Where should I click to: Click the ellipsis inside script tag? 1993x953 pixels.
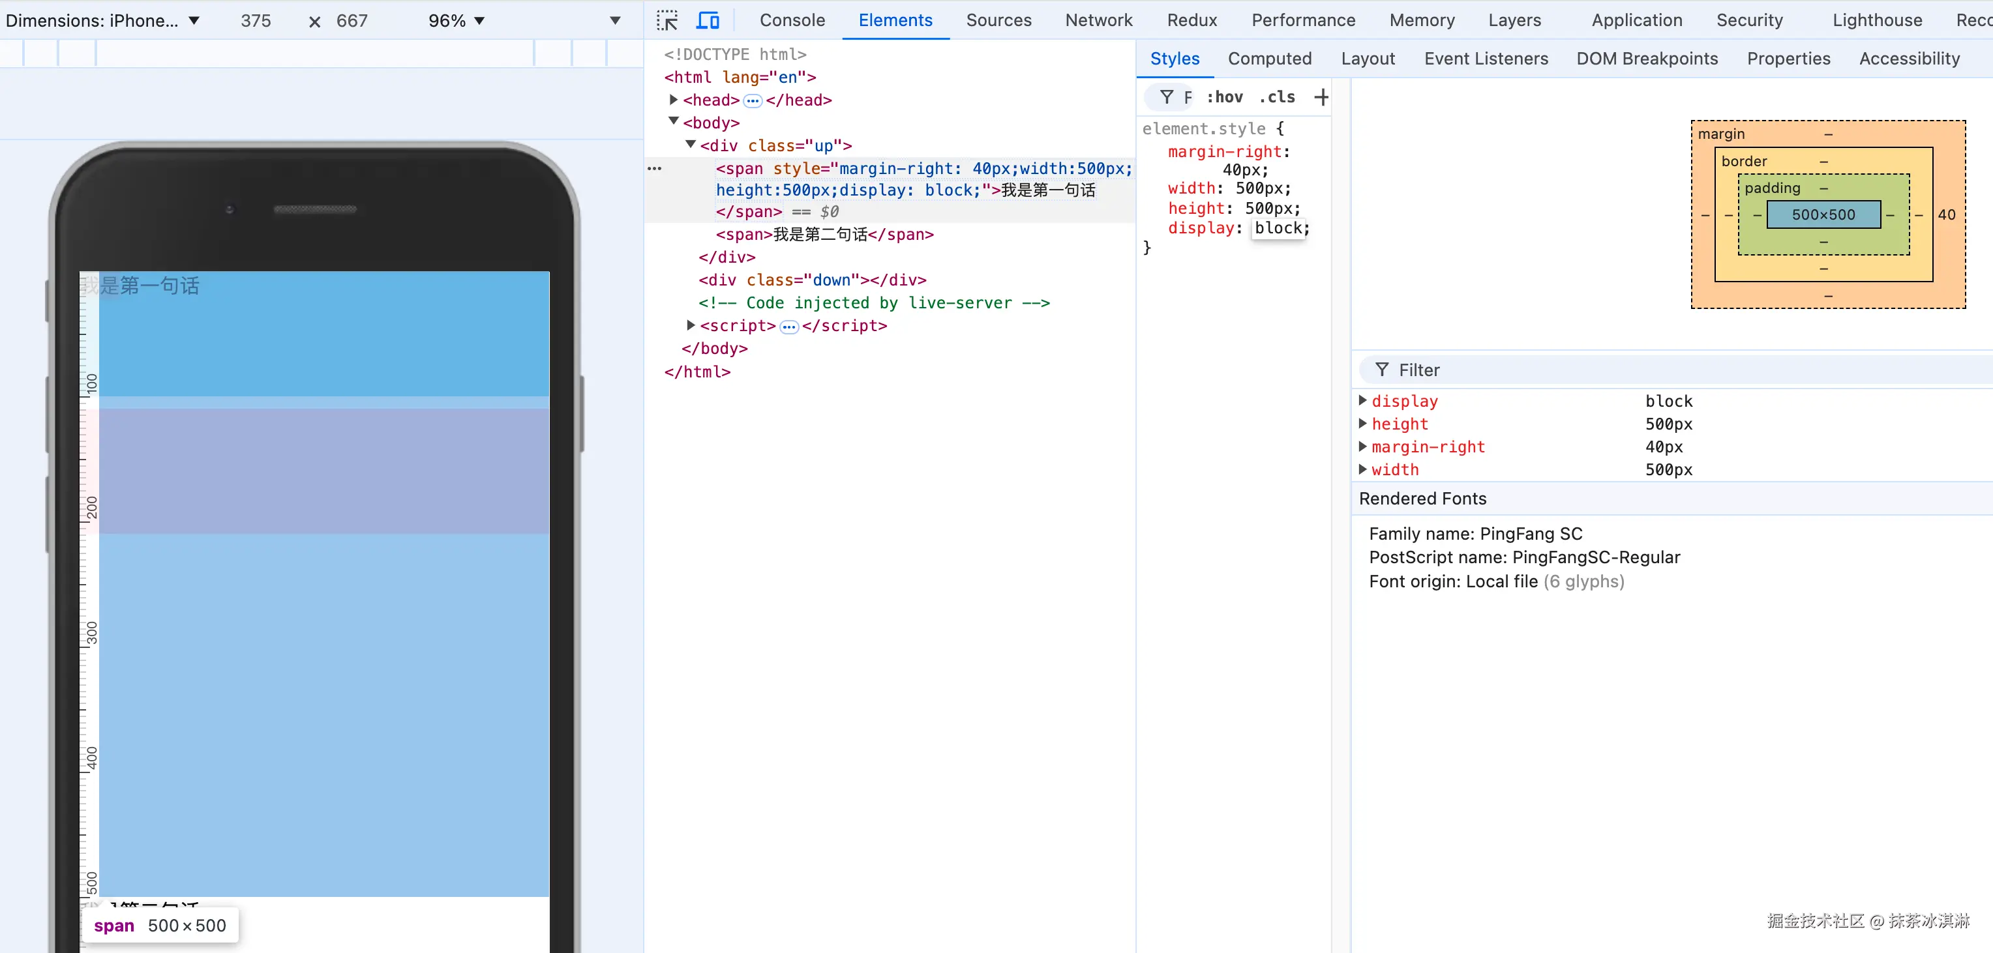(788, 327)
